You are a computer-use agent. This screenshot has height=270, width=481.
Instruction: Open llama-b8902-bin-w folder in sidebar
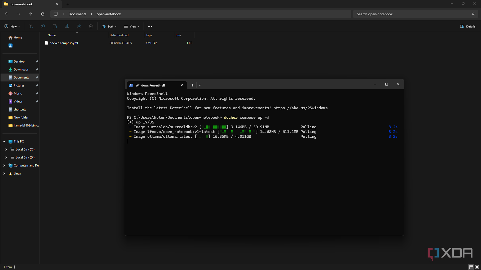click(24, 125)
